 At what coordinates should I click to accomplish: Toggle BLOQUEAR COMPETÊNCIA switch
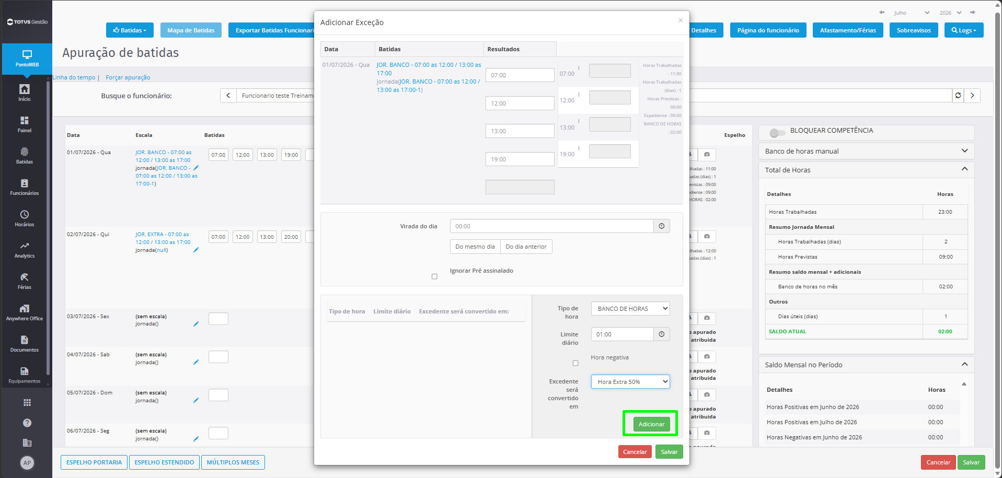[777, 133]
